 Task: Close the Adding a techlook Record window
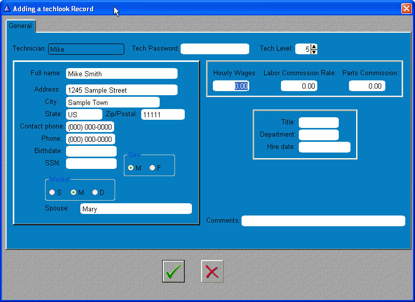click(x=406, y=9)
